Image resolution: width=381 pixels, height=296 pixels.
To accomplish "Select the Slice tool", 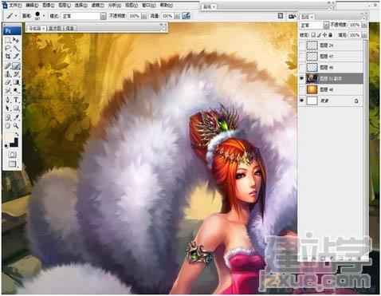I will (16, 57).
